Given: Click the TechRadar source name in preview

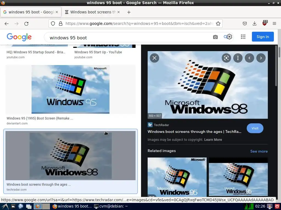Looking at the screenshot, I should point(161,125).
